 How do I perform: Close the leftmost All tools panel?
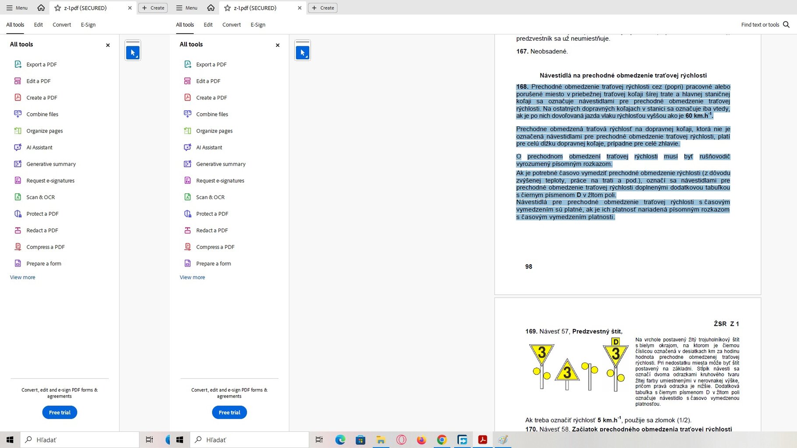[108, 45]
